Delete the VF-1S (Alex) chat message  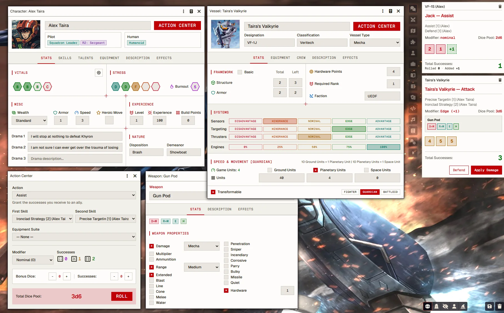click(x=500, y=6)
